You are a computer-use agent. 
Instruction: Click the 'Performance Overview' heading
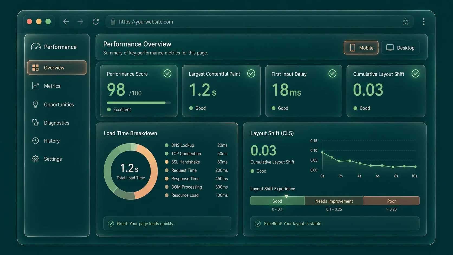click(x=137, y=44)
